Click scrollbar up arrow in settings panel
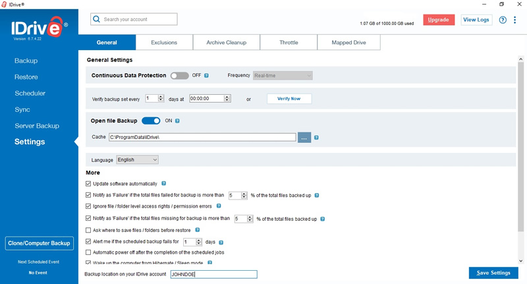Screen dimensions: 527x284 click(x=520, y=59)
